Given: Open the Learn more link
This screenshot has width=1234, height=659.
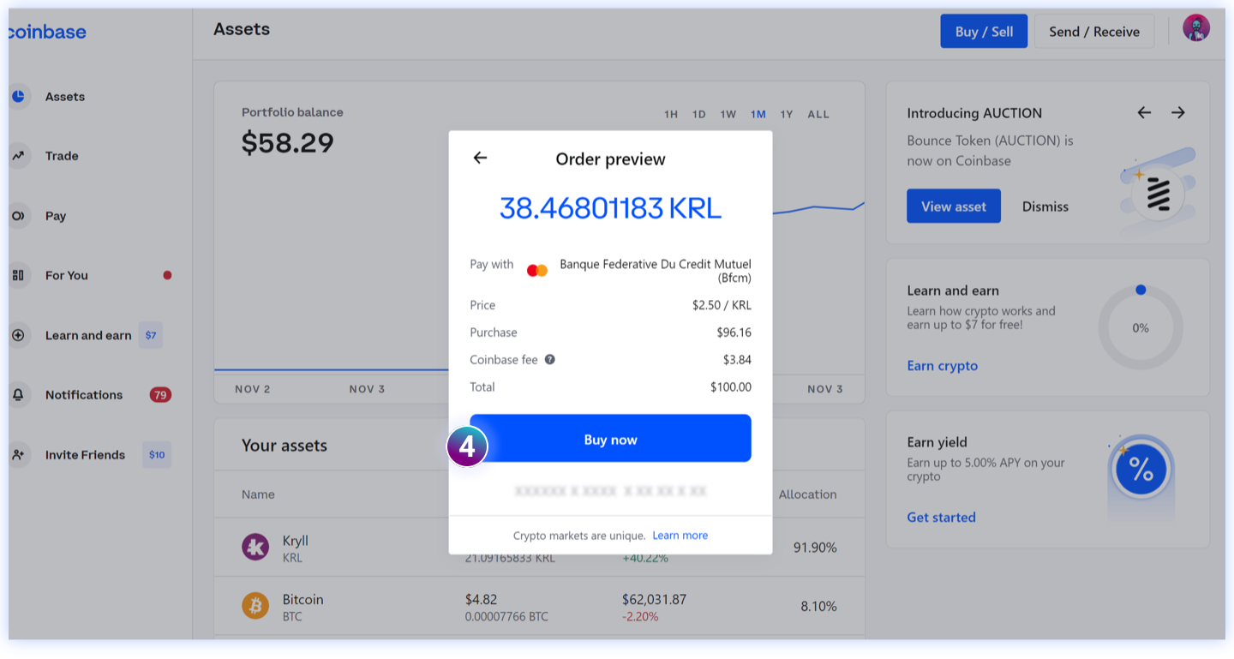Looking at the screenshot, I should 680,536.
